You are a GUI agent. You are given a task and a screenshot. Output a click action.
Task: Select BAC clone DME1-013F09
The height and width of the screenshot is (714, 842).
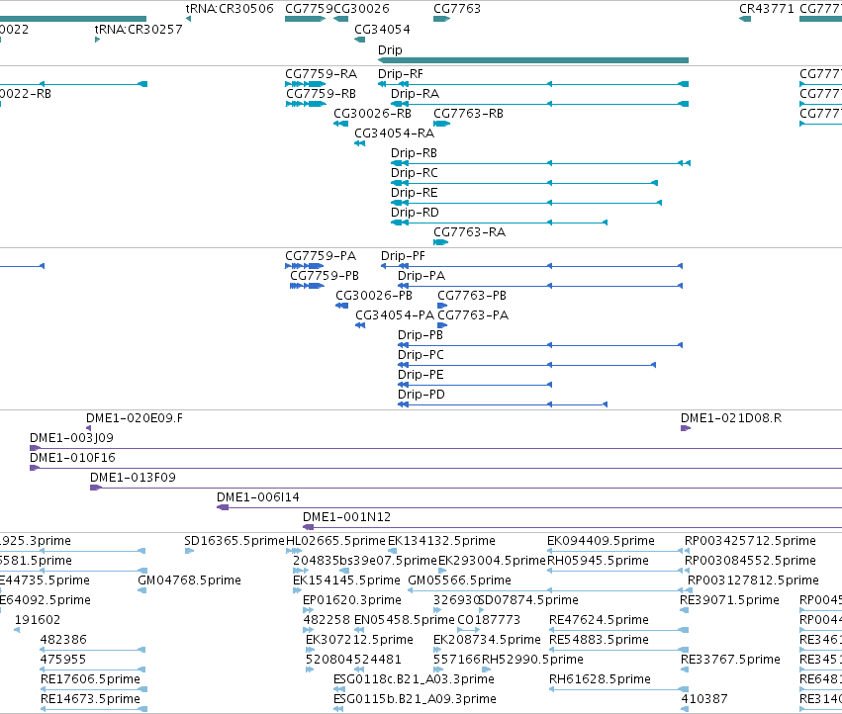[x=466, y=488]
